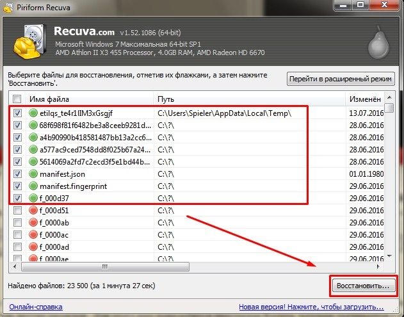404x317 pixels.
Task: Click the Восстановить... button
Action: [363, 286]
